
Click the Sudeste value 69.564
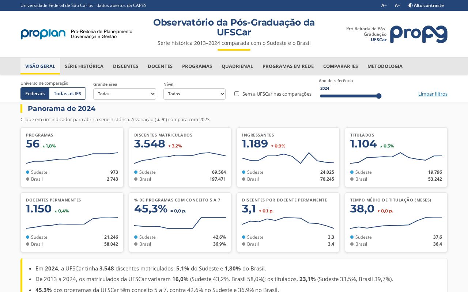(219, 172)
